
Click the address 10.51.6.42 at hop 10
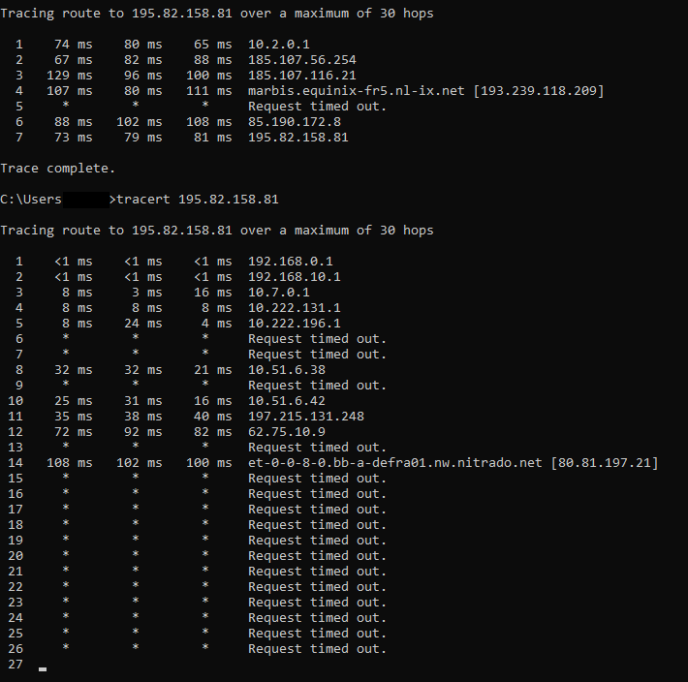[x=287, y=400]
